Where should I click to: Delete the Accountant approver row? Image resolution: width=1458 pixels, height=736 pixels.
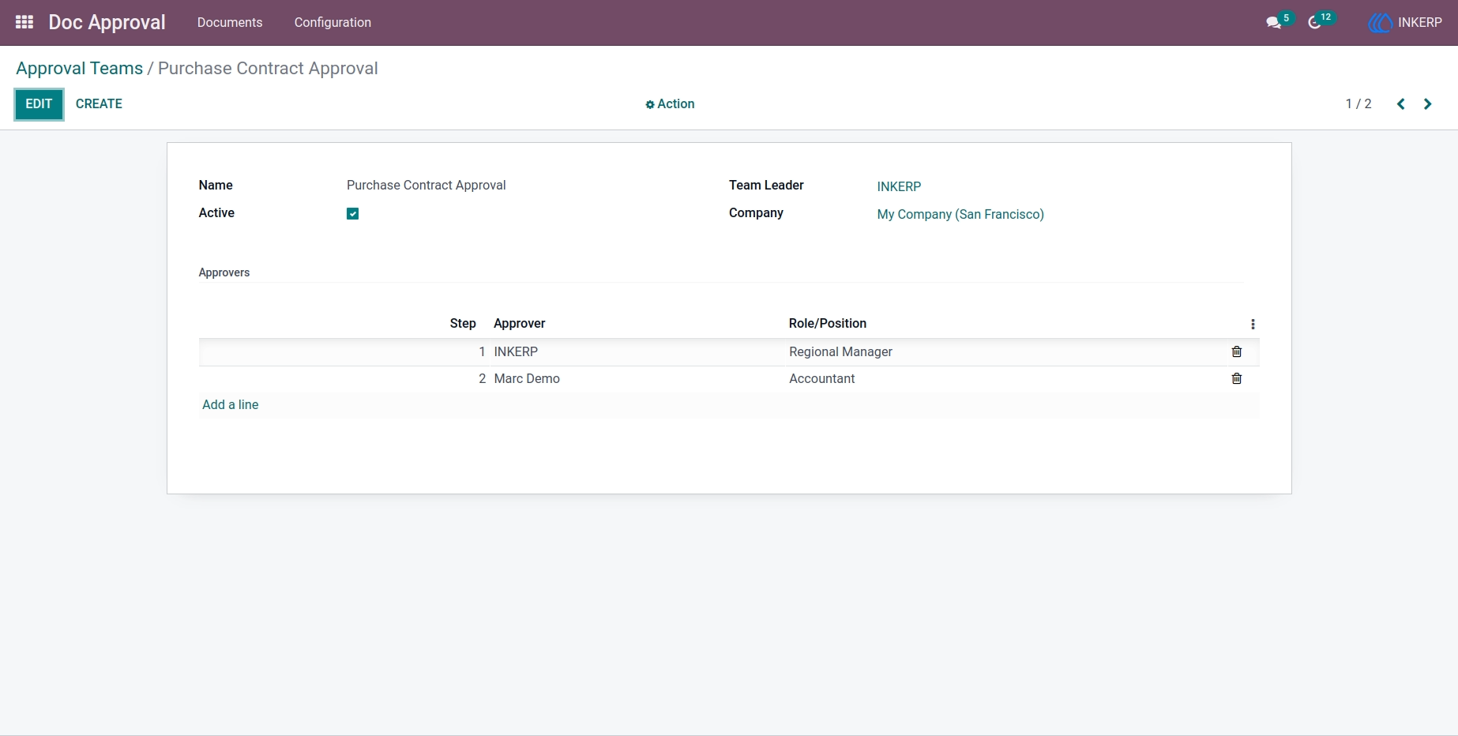tap(1237, 379)
